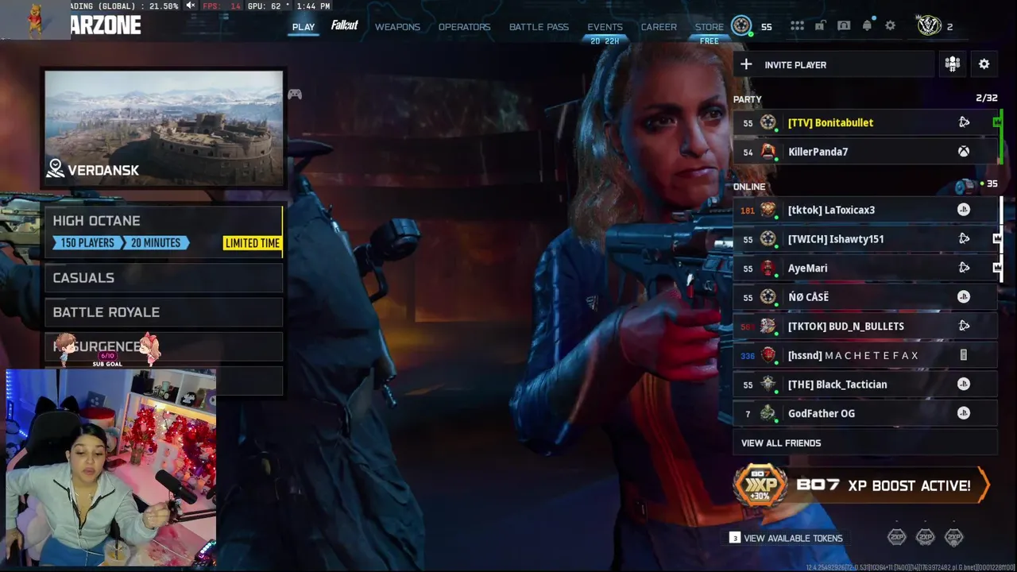Select online friend [THE] Black_Tactician
Screen dimensions: 1017x572
click(864, 385)
